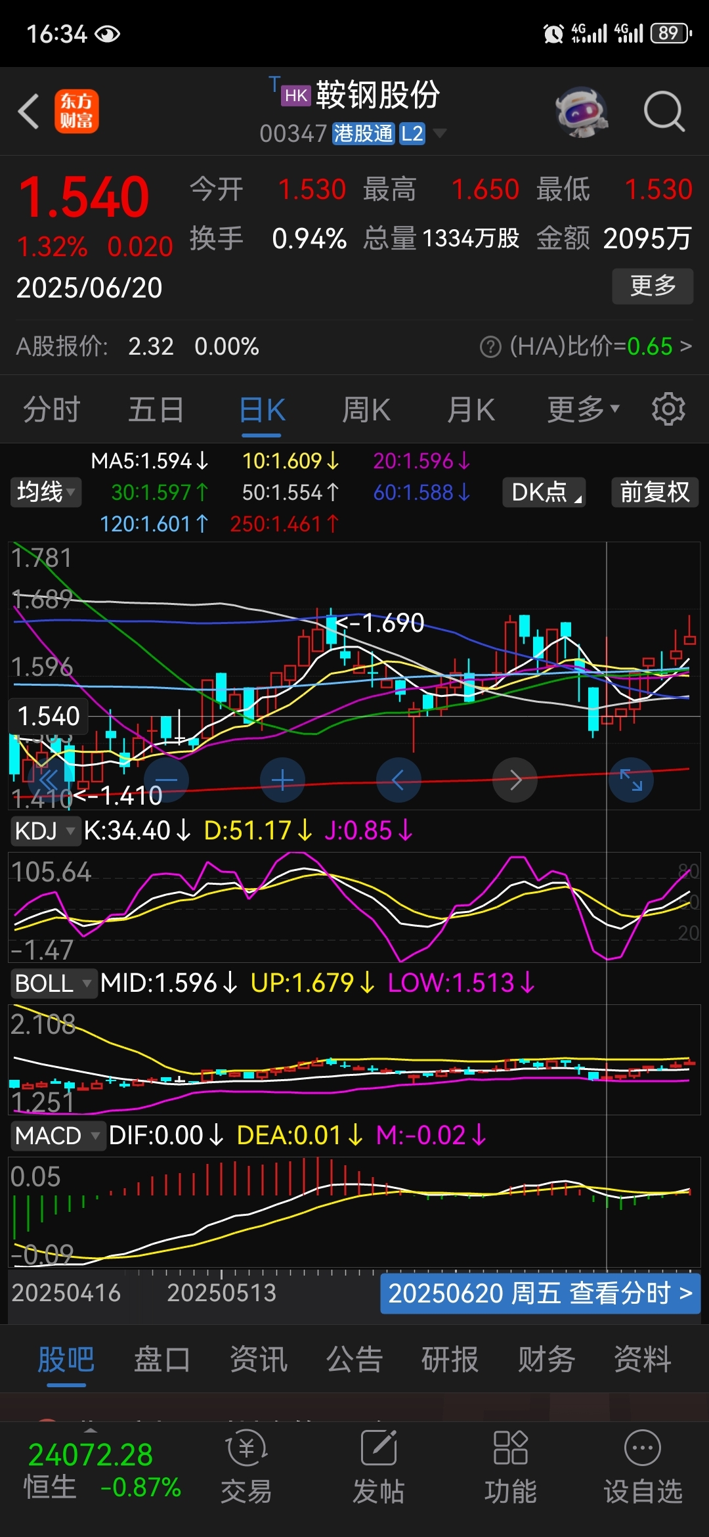Viewport: 709px width, 1537px height.
Task: Open the 更多 period dropdown
Action: pyautogui.click(x=584, y=409)
